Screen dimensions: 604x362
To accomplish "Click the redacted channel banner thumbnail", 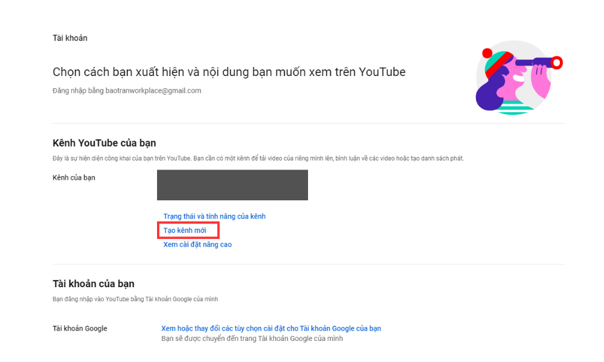I will point(233,185).
